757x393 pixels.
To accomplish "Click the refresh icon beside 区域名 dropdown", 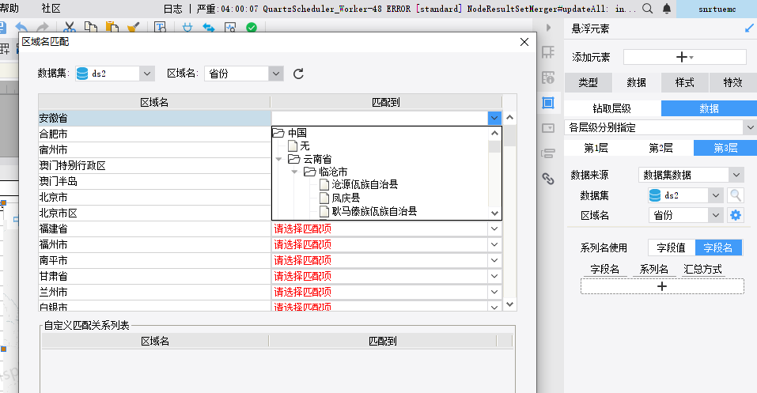I will pos(298,74).
